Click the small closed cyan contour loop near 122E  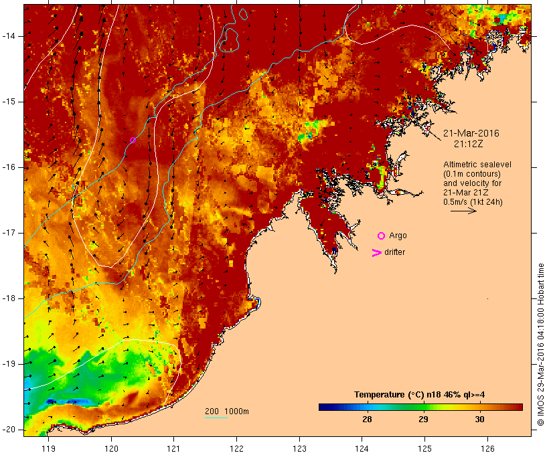tap(244, 13)
